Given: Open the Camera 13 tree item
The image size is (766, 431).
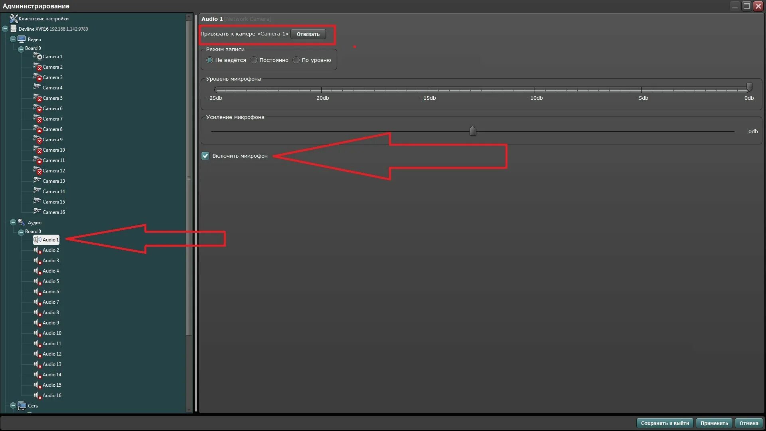Looking at the screenshot, I should click(53, 181).
